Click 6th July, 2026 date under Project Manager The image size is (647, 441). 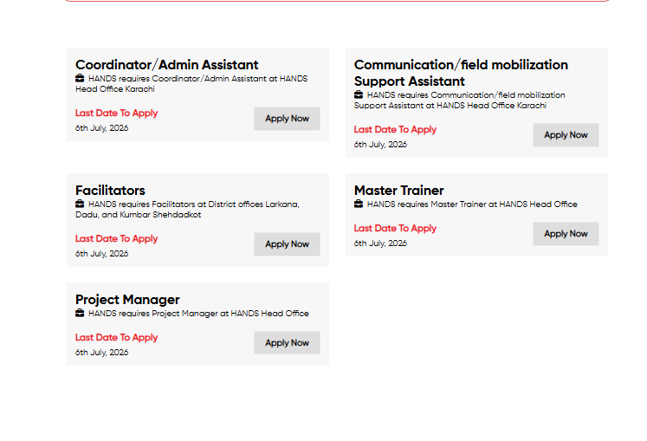[102, 353]
